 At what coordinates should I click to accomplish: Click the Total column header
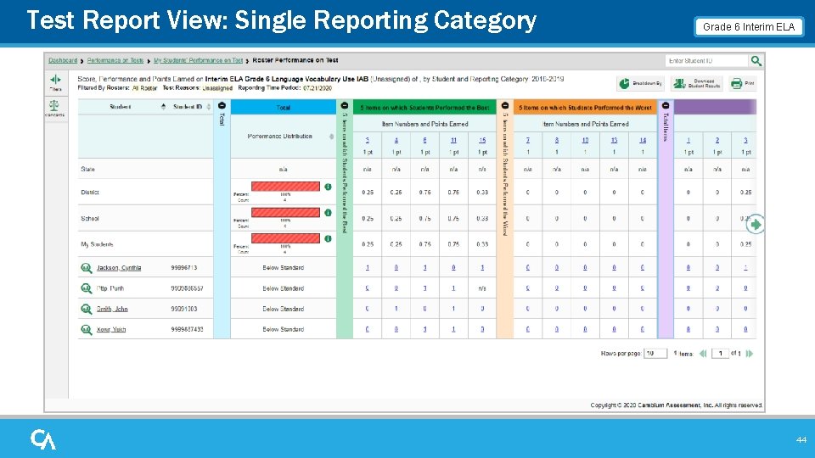(x=284, y=108)
